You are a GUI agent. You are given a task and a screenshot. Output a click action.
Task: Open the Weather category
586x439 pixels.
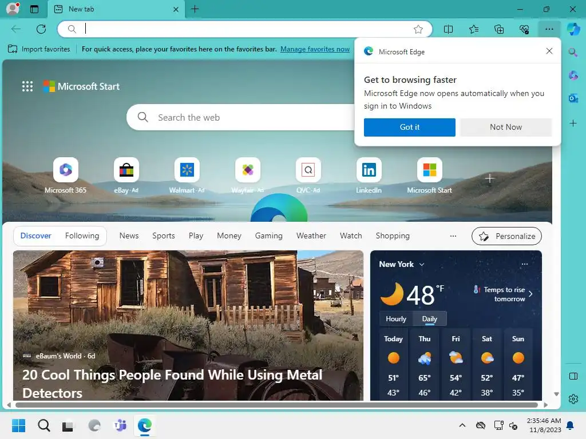point(311,236)
